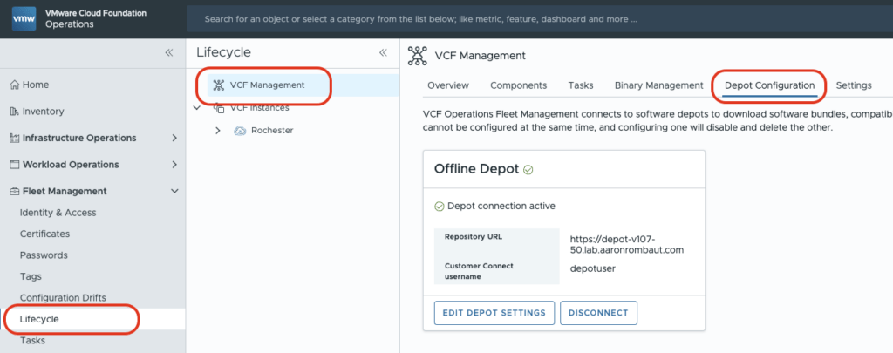Click the Infrastructure Operations icon

pyautogui.click(x=14, y=138)
